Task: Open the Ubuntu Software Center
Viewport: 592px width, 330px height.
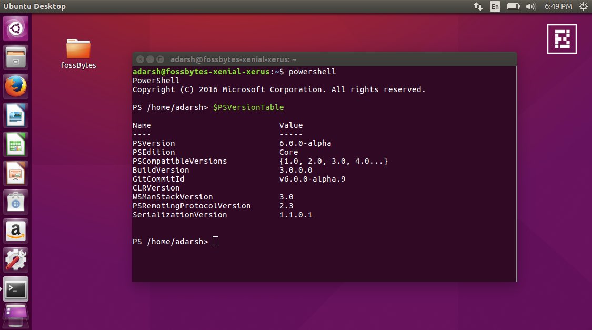Action: click(15, 203)
